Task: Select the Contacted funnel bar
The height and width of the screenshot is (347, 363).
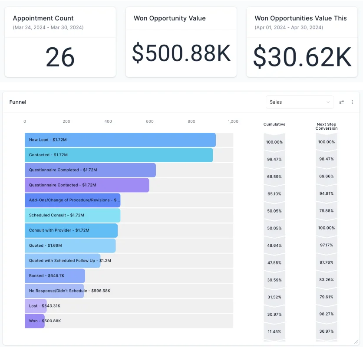Action: (x=119, y=155)
